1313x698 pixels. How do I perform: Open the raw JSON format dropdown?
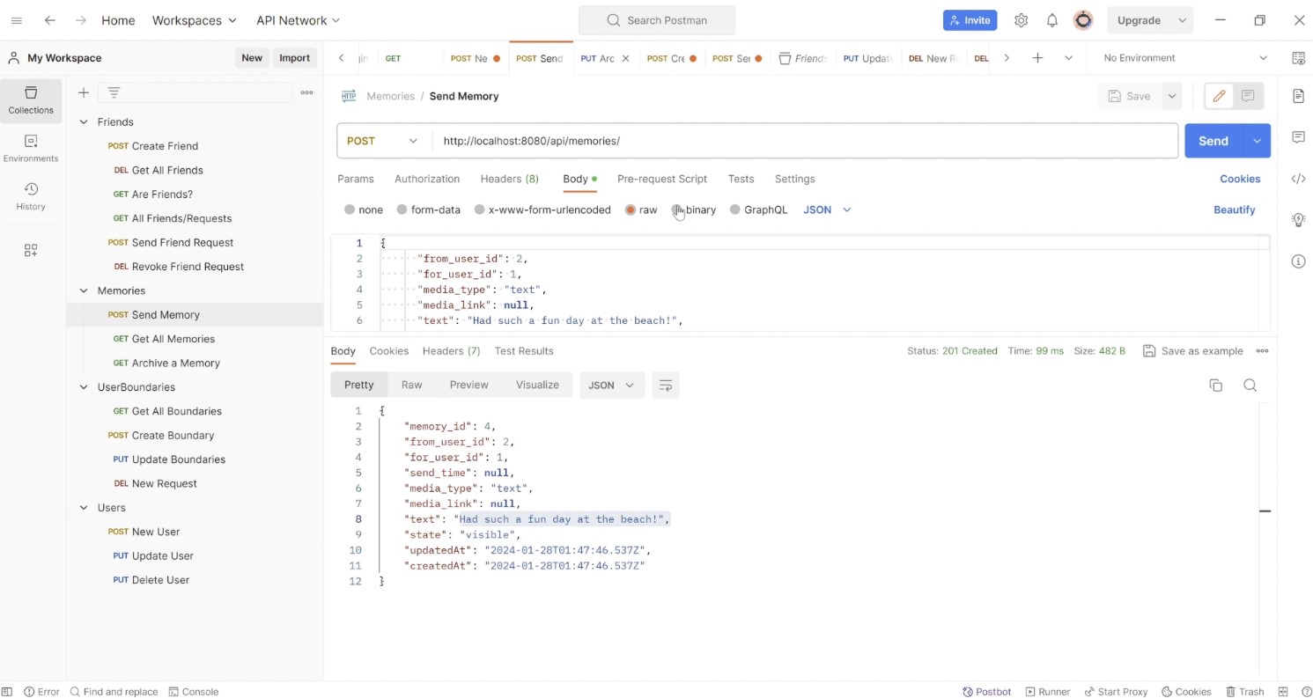pyautogui.click(x=827, y=210)
